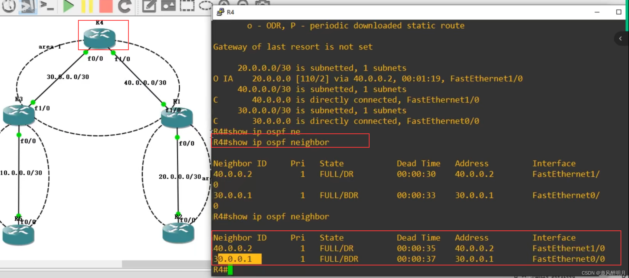Screen dimensions: 629x278
Task: Click R4's f0/0 interface label
Action: tap(95, 59)
